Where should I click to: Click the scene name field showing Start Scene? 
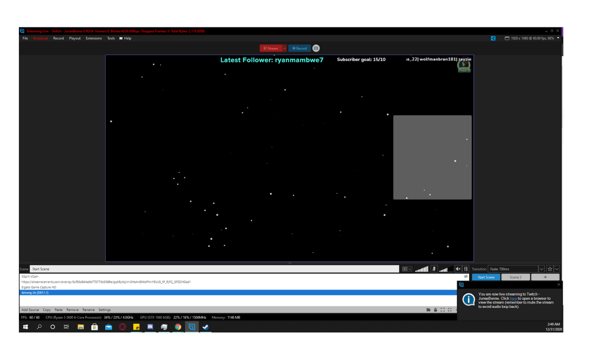[215, 269]
